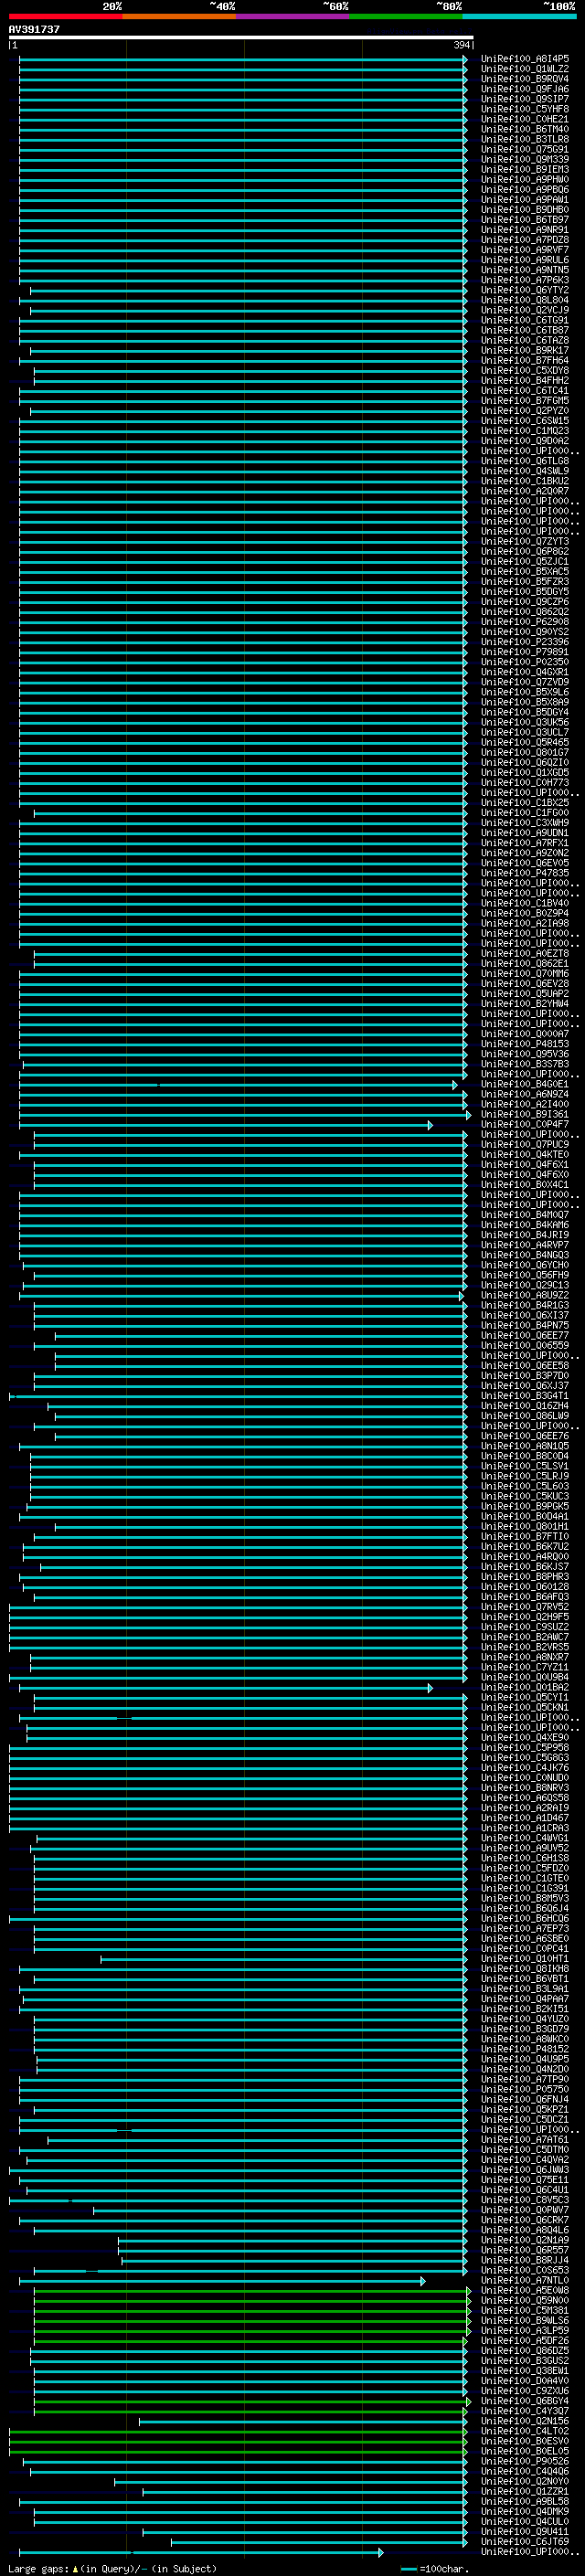Select the UniRef100_Q9FJA6 label
This screenshot has width=585, height=2576.
click(x=525, y=89)
